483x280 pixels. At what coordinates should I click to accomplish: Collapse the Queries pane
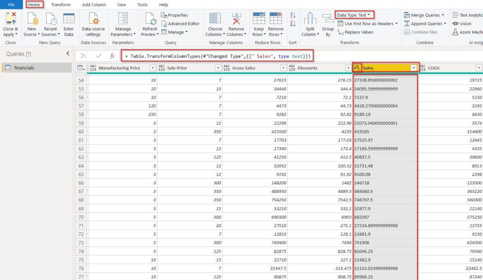pos(68,54)
